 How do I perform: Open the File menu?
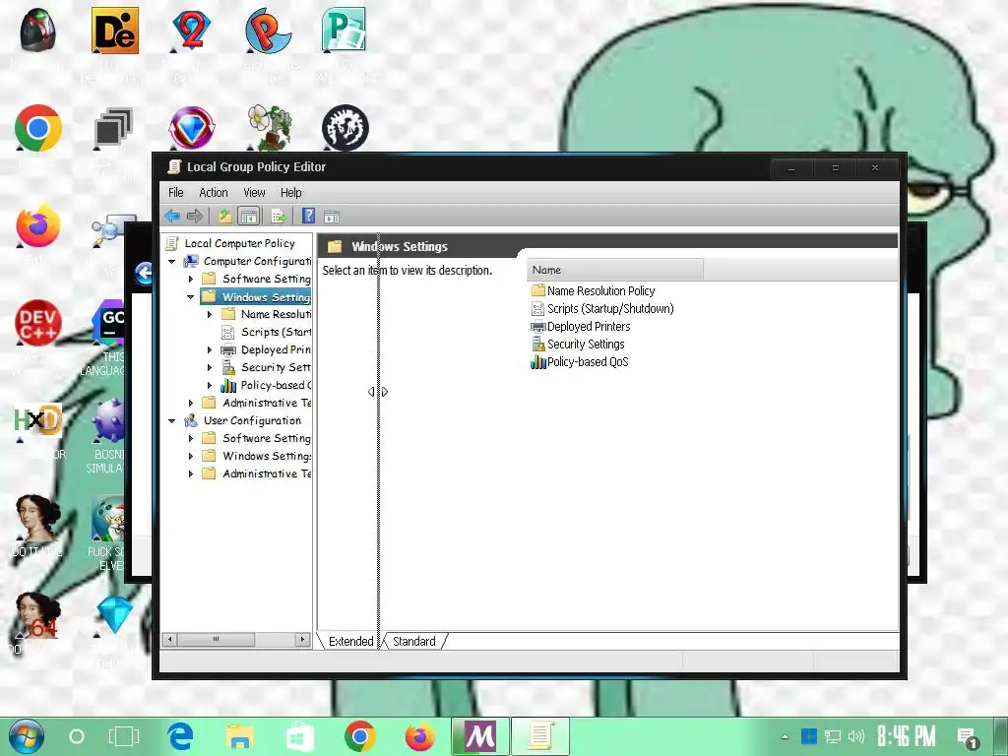(x=175, y=192)
